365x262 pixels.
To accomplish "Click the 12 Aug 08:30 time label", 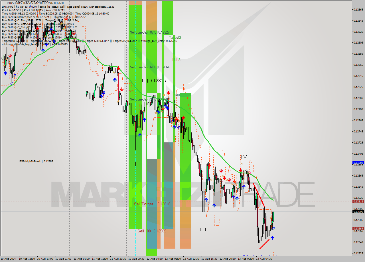I will 173,259.
